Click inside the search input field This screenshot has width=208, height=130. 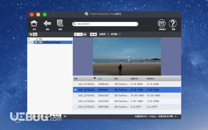[x=105, y=24]
